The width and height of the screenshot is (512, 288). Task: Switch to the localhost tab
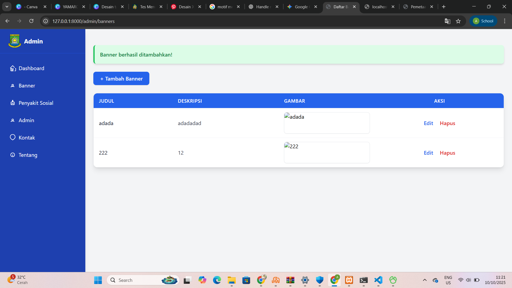(379, 7)
